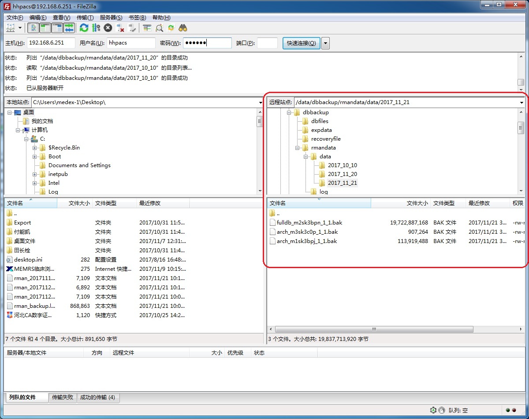Expand the $Recycle.Bin folder node

(34, 148)
